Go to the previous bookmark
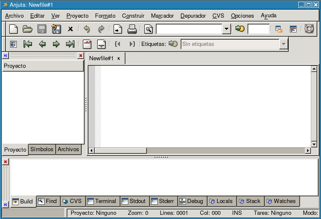Image resolution: width=321 pixels, height=219 pixels. [x=42, y=44]
